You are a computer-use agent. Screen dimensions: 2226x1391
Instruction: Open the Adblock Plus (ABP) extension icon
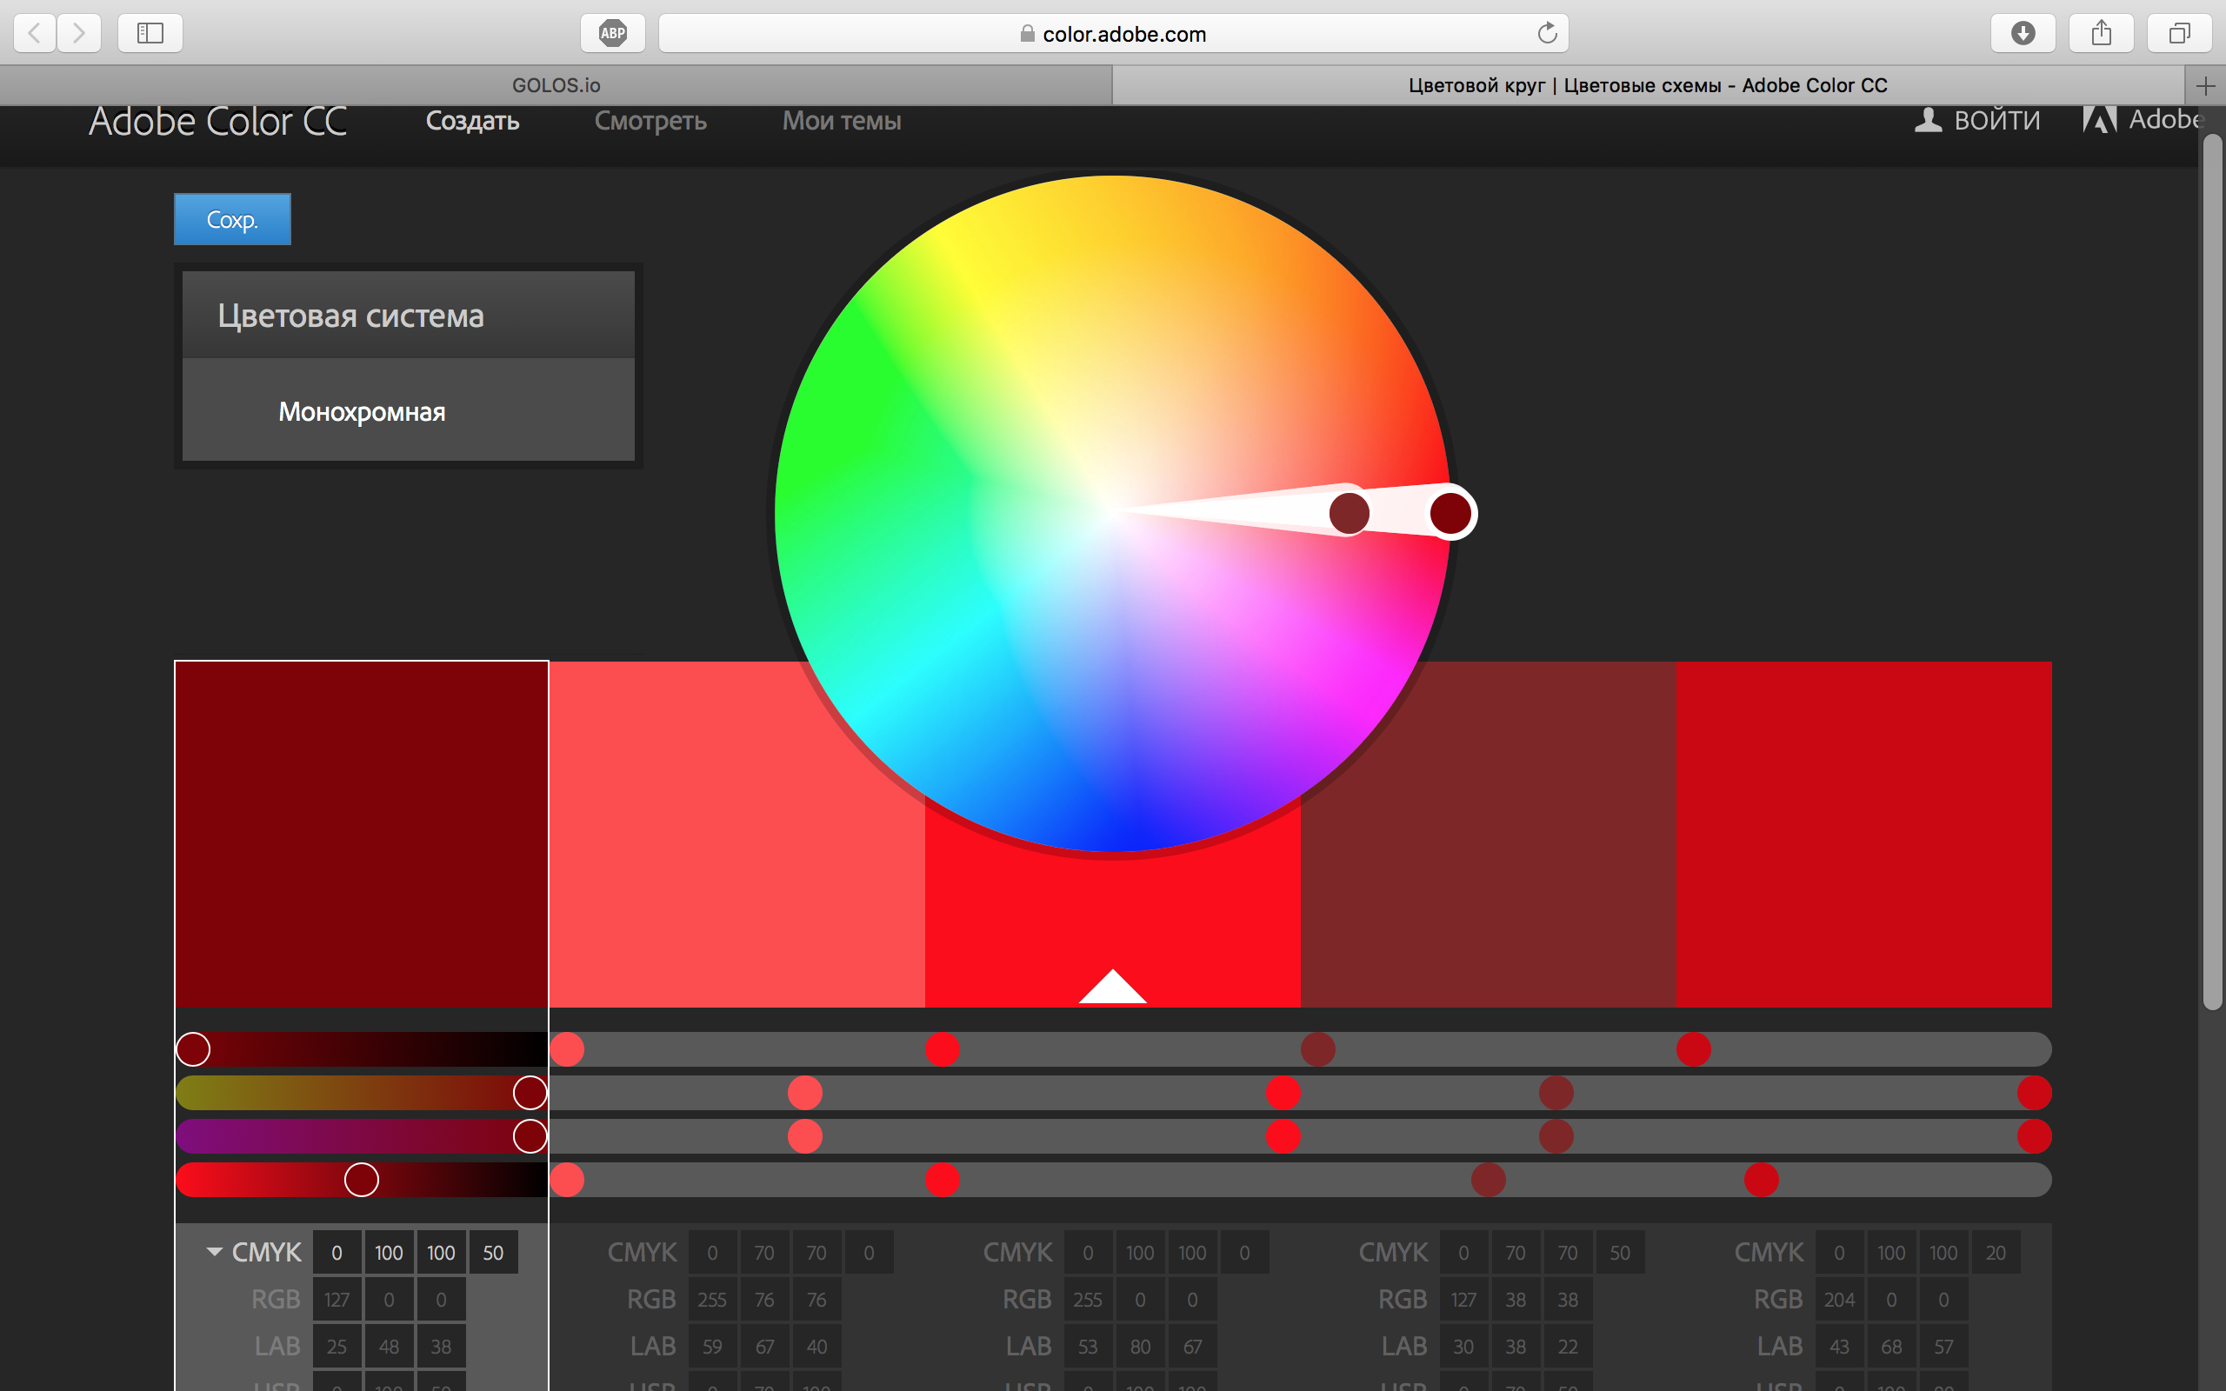click(x=613, y=33)
